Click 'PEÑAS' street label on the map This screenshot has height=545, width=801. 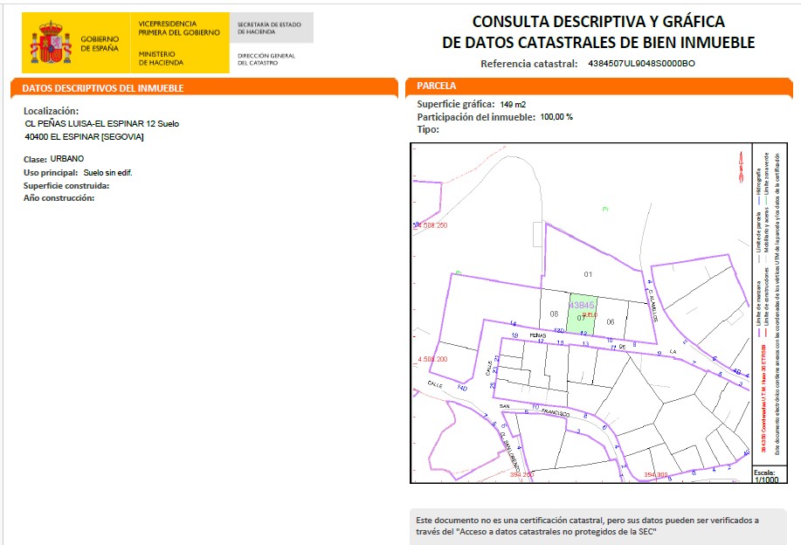538,335
